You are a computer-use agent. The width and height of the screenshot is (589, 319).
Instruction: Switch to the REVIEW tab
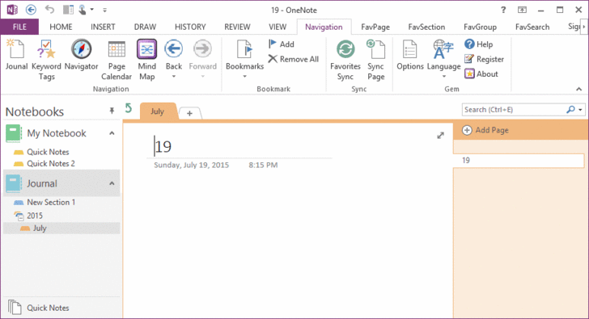[x=237, y=27]
